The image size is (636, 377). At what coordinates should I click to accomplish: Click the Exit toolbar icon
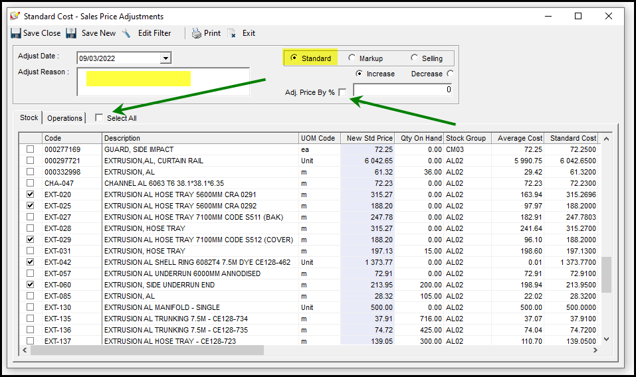232,33
